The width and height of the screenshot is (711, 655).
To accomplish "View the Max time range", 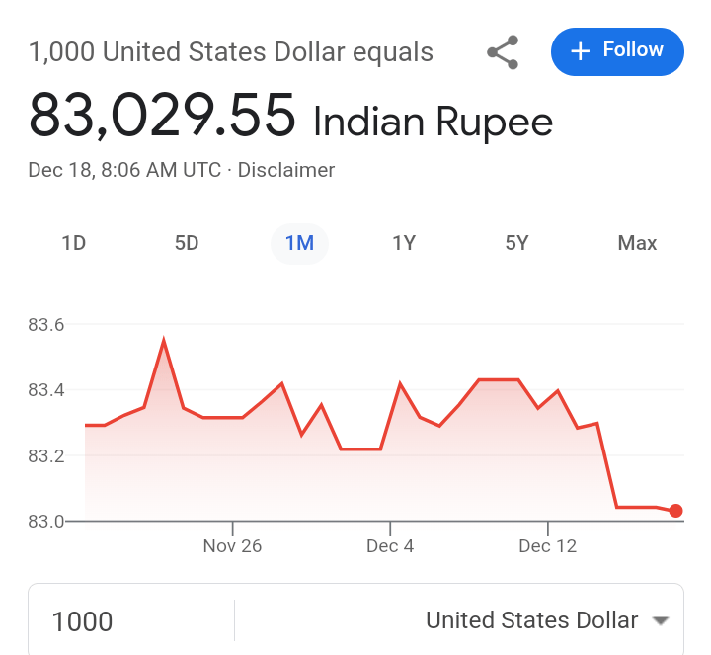I will point(637,243).
